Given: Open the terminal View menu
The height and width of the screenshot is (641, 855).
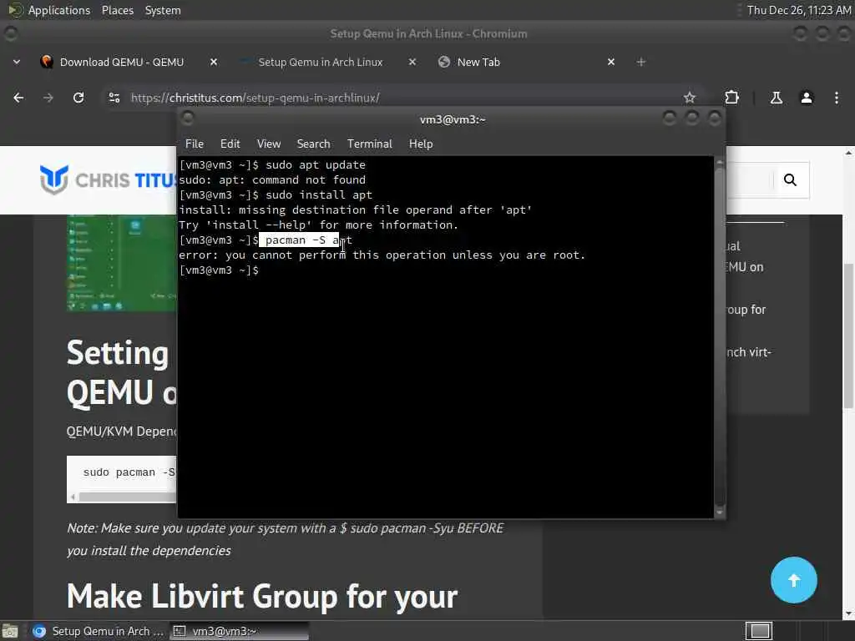Looking at the screenshot, I should point(269,144).
